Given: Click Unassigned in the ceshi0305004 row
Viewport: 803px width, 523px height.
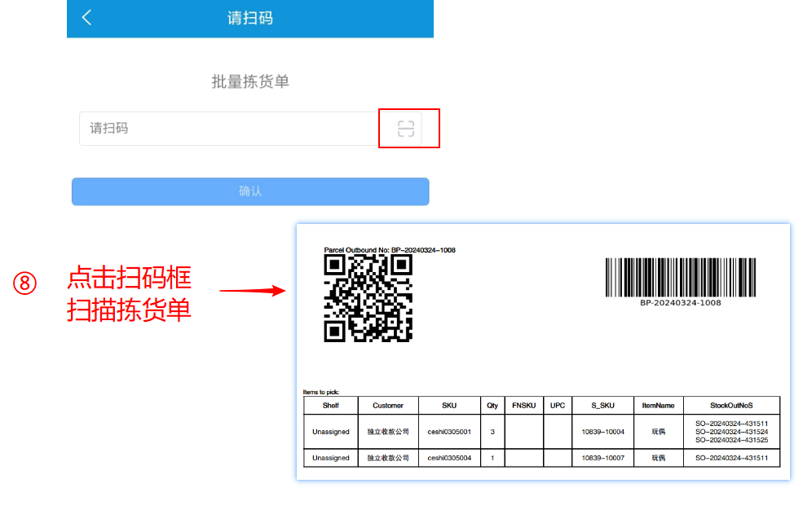Looking at the screenshot, I should (x=331, y=458).
